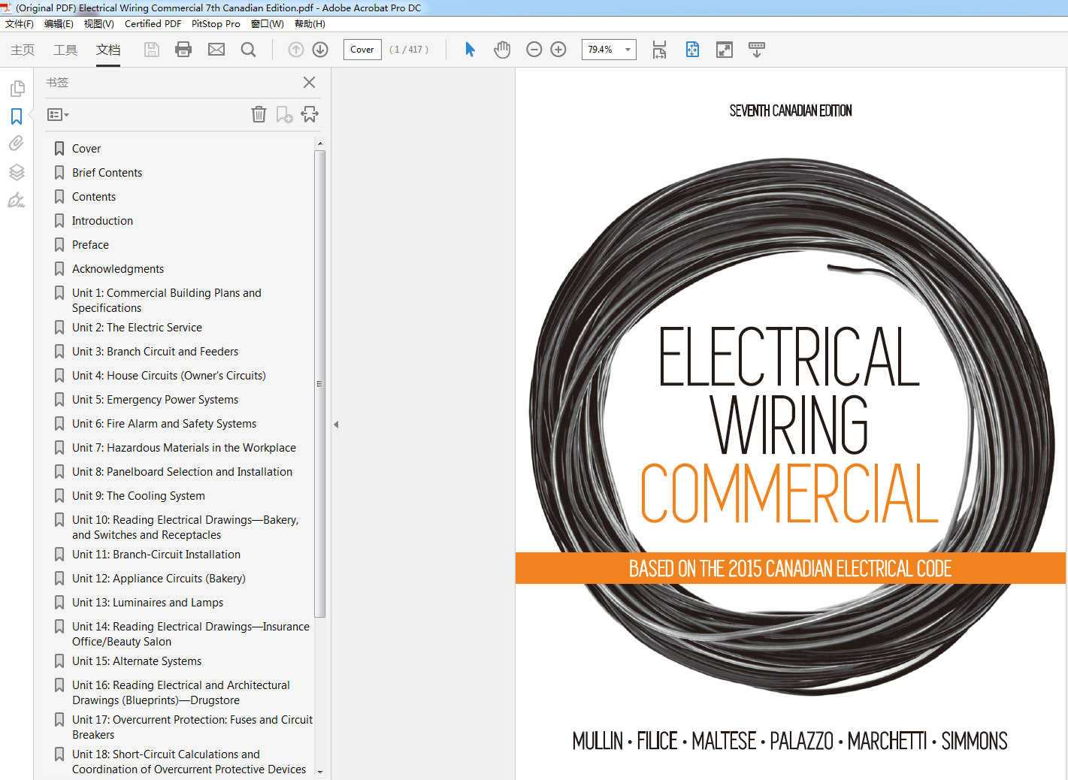The image size is (1068, 780).
Task: Go to previous page arrow
Action: (296, 50)
